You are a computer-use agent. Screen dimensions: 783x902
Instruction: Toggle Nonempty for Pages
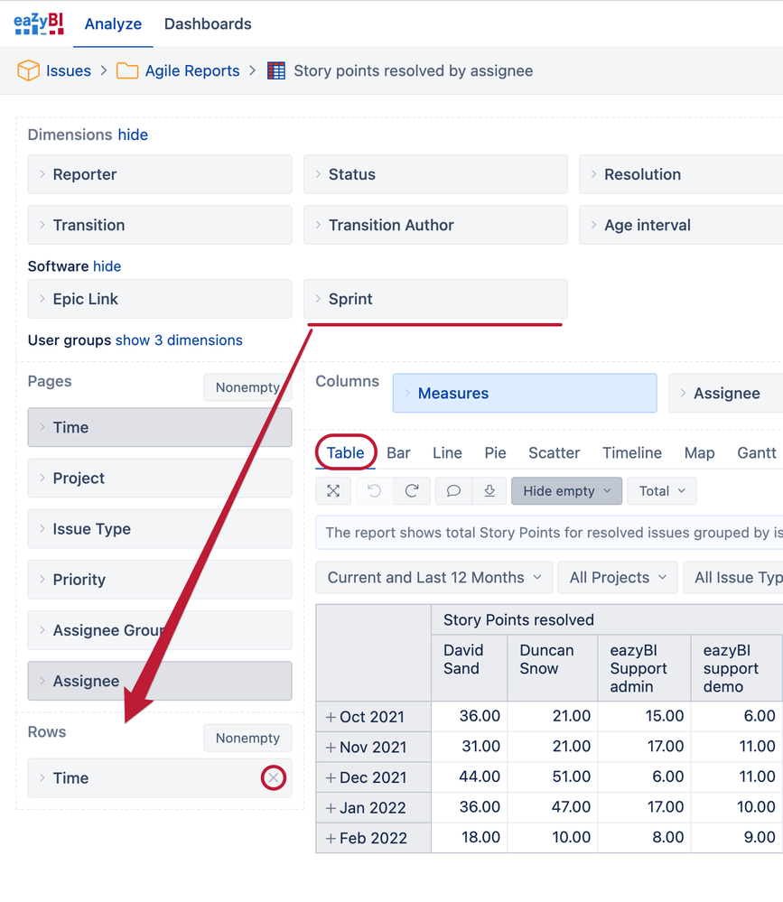tap(247, 387)
